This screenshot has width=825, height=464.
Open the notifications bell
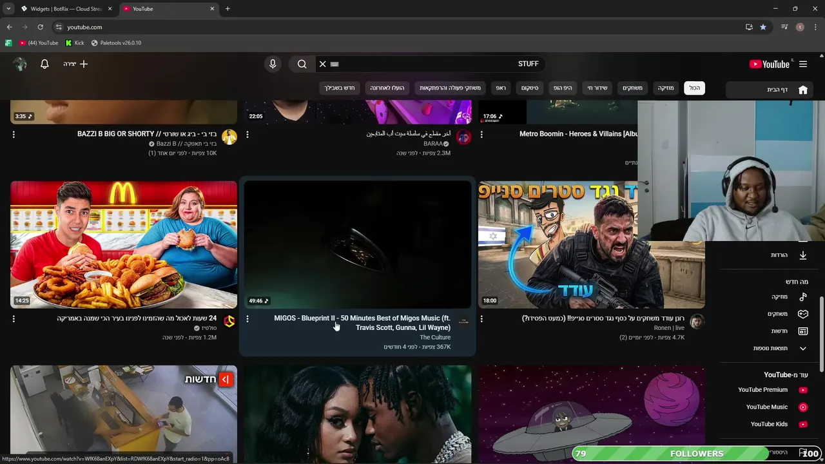(x=44, y=64)
